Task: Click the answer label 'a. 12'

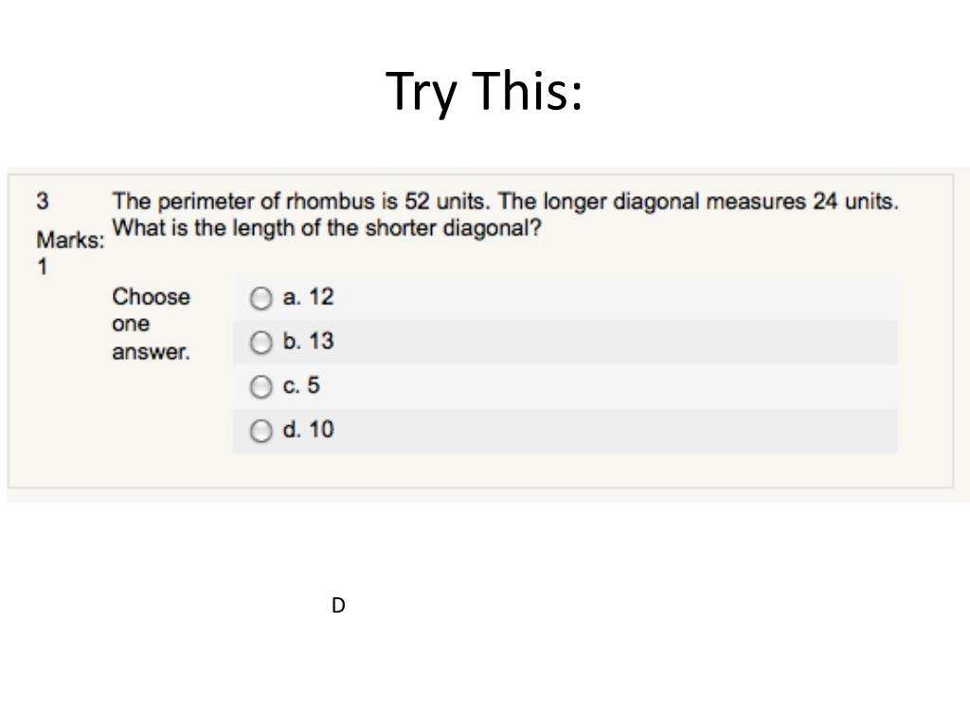Action: (308, 297)
